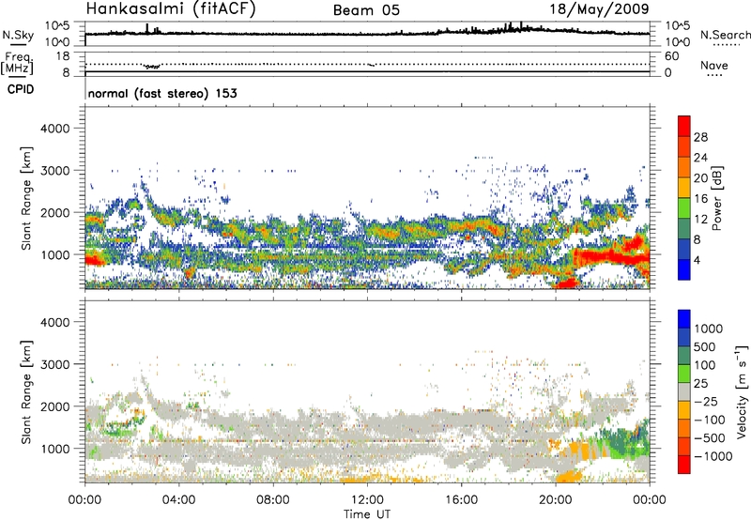
Task: Click the strong red echo band after 20:00 in power panel
Action: 611,257
